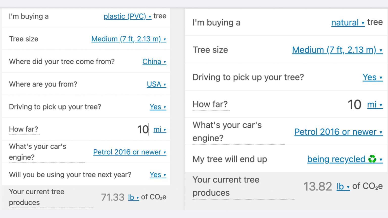Click the left panel's distance input showing 10
Viewport: 388px width, 218px height.
point(143,130)
